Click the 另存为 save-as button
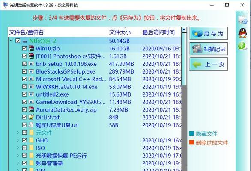 click(209, 34)
